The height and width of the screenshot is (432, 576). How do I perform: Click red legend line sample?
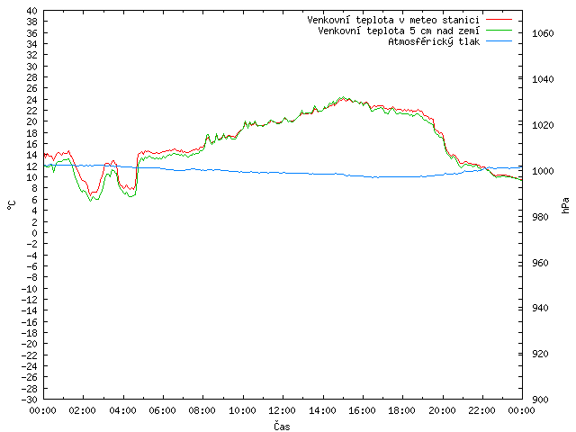(499, 19)
